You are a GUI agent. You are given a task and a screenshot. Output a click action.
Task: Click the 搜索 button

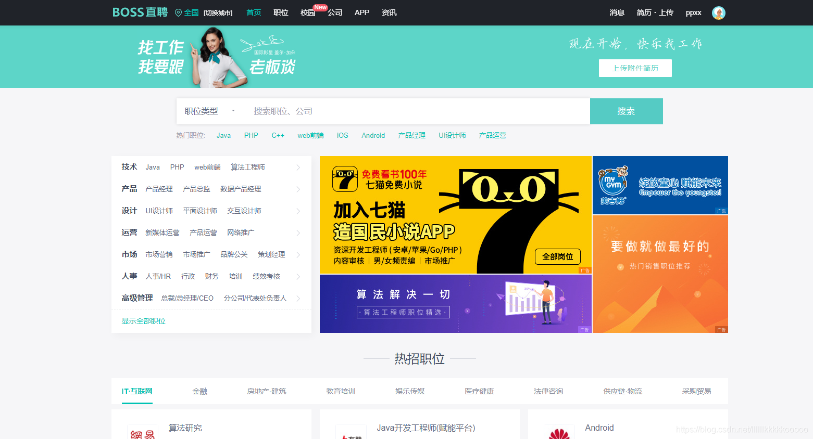(626, 111)
